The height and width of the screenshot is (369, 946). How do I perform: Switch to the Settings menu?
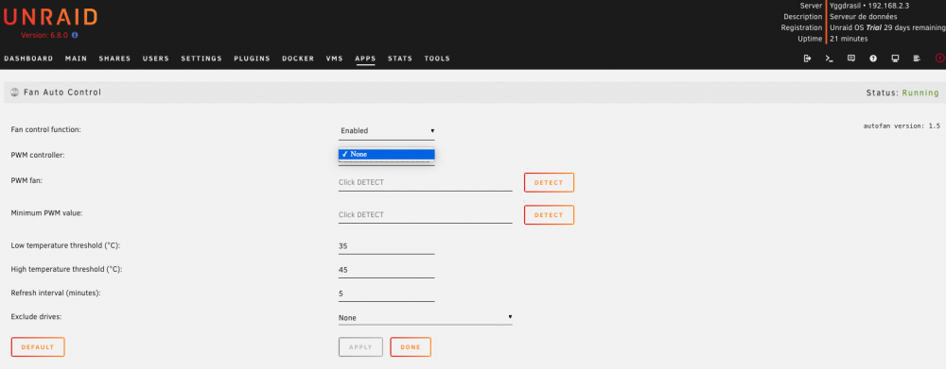[201, 59]
